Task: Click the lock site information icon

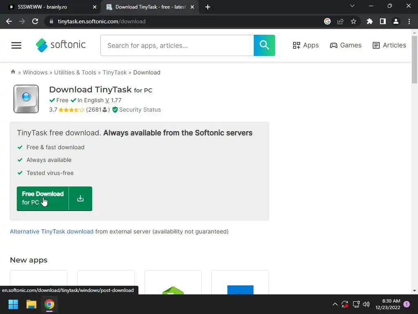Action: (51, 21)
